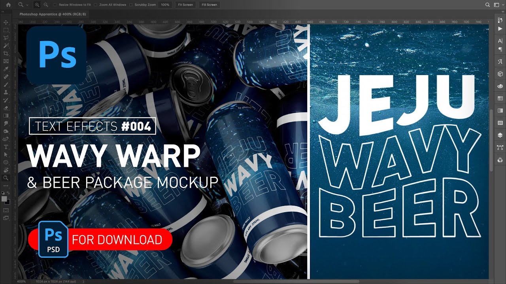This screenshot has width=506, height=284.
Task: Click the Search magnifier icon
Action: (x=488, y=5)
